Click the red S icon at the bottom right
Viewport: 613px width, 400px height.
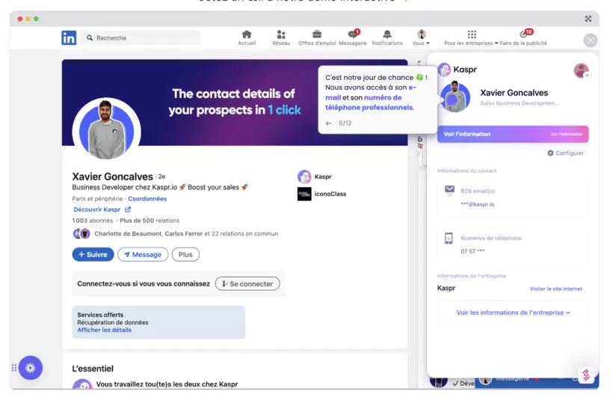586,375
